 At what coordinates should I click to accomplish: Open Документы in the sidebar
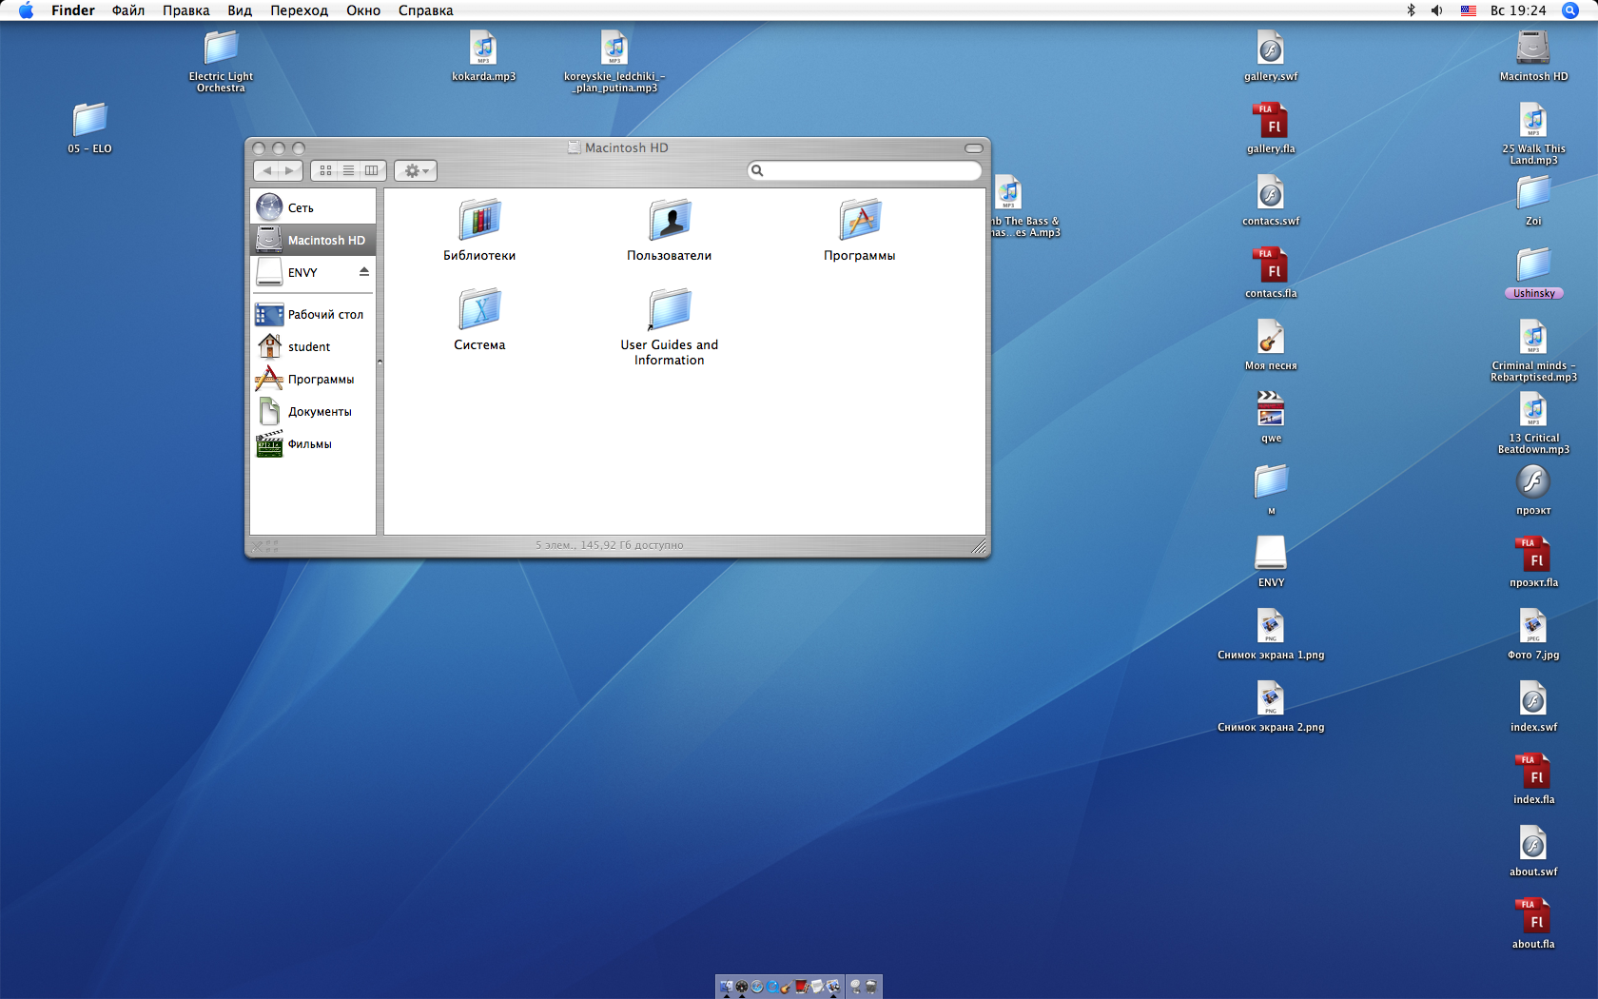click(x=313, y=411)
